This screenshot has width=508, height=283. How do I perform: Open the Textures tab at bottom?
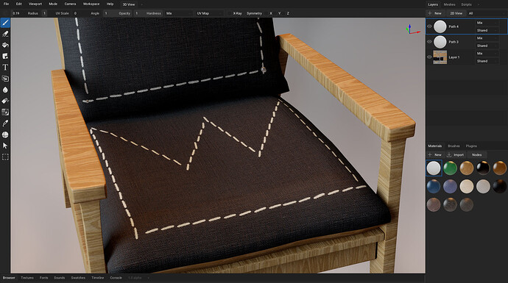coord(27,278)
